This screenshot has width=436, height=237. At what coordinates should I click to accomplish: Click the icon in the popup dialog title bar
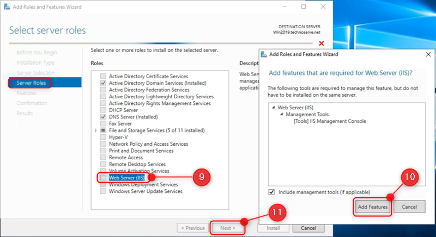264,54
